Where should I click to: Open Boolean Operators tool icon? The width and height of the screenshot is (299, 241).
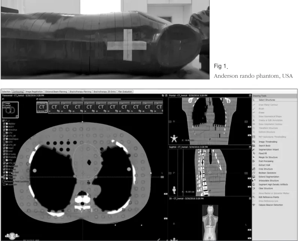tap(254, 173)
